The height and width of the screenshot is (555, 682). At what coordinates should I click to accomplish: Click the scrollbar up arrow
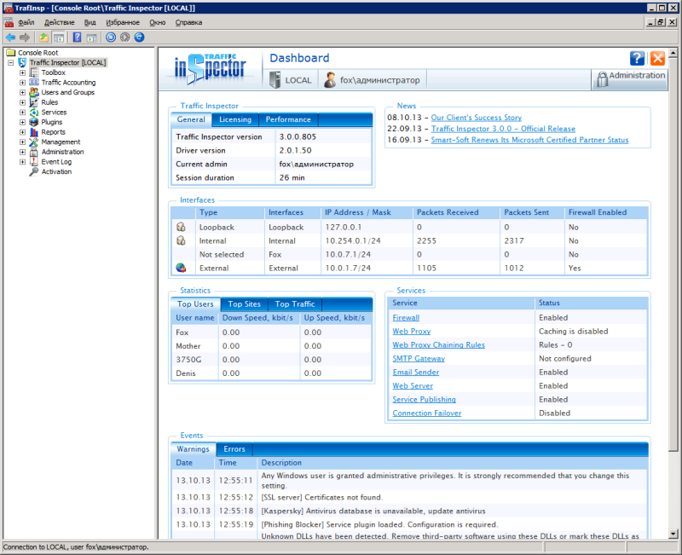pos(673,53)
